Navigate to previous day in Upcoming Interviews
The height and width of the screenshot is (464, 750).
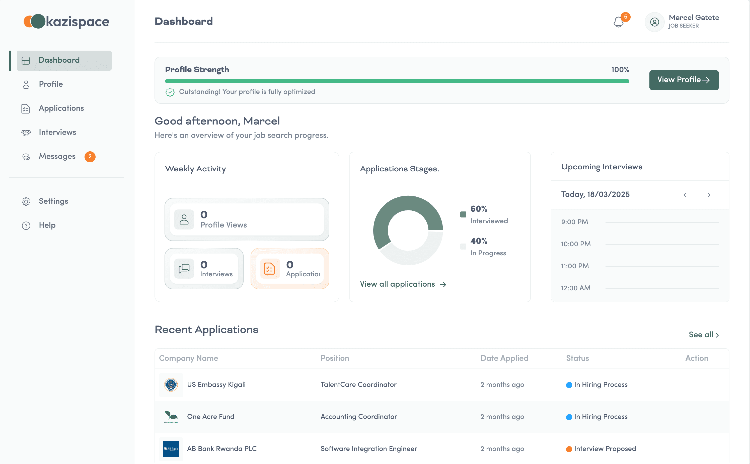point(685,195)
